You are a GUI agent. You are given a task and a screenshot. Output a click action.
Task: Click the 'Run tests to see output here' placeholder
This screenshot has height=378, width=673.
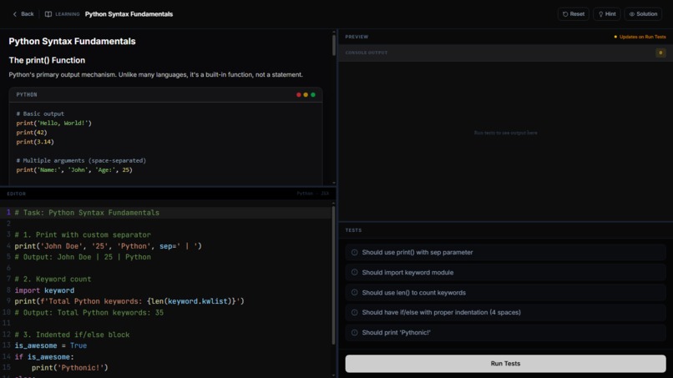(x=505, y=133)
